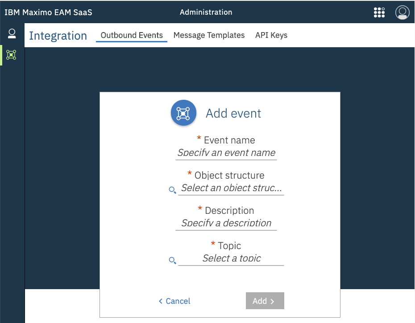Click the Add event dialog title

(233, 113)
